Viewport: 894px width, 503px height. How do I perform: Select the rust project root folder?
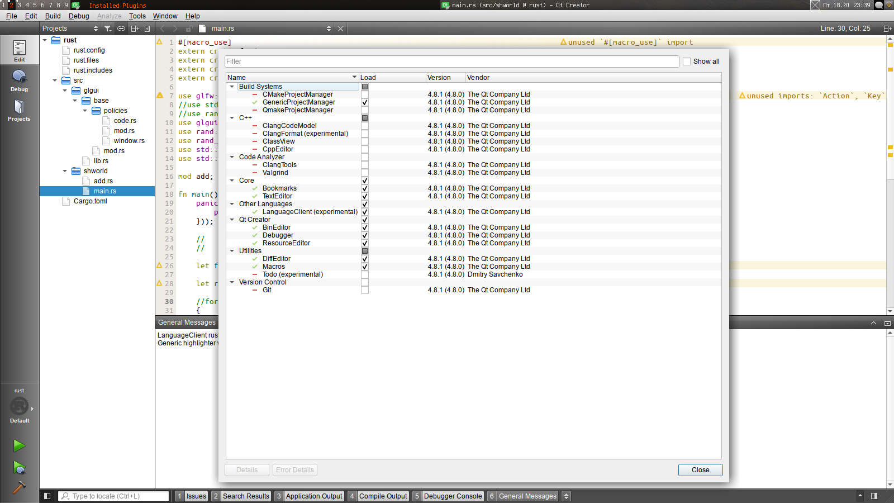(70, 40)
